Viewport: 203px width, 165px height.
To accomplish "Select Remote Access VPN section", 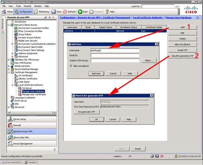I will coord(32,131).
